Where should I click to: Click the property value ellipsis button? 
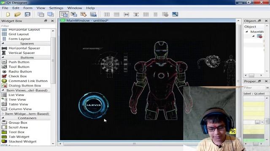point(257,122)
